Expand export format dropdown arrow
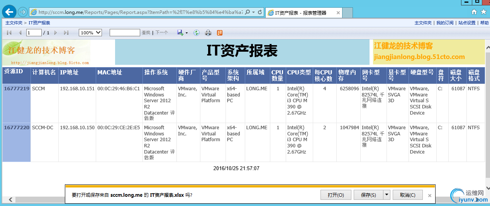This screenshot has height=206, width=490. (x=187, y=33)
